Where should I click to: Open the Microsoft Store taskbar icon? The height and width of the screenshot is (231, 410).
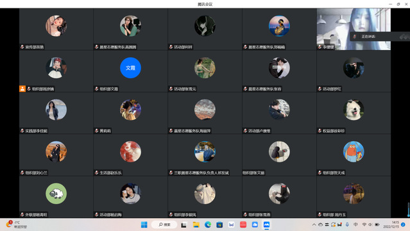pyautogui.click(x=219, y=225)
